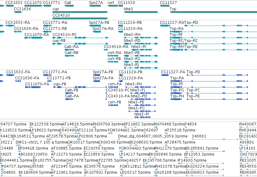Click transcript label CG11329-RA
Screen dimensions: 257x177
(x=130, y=28)
